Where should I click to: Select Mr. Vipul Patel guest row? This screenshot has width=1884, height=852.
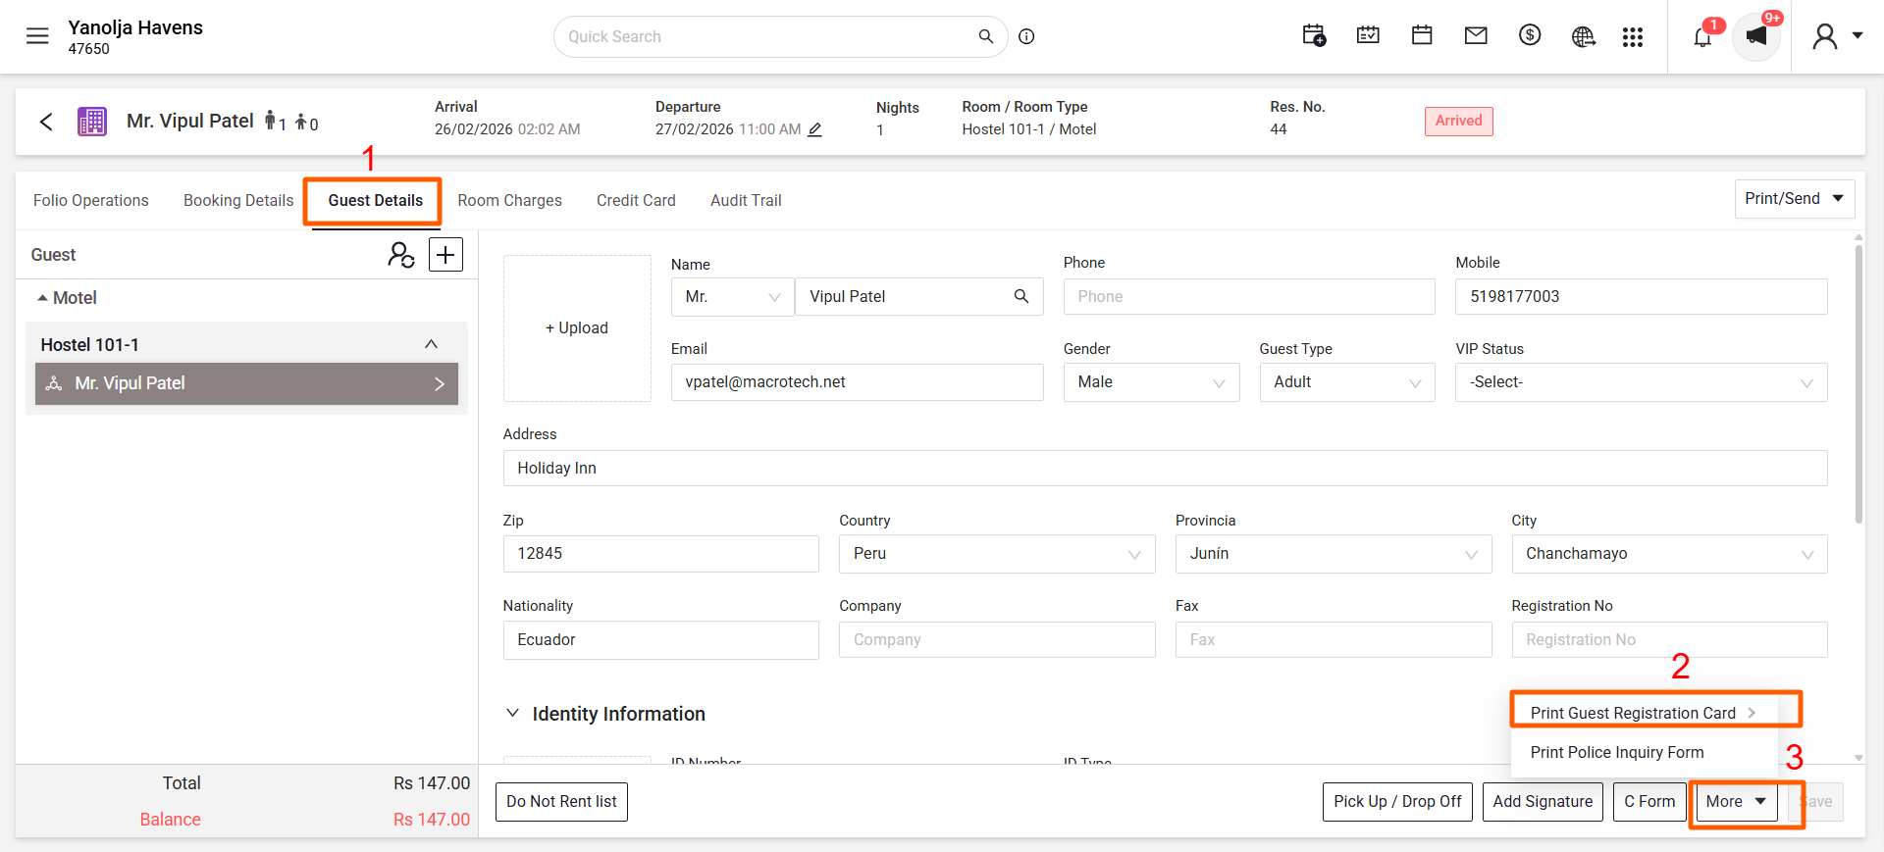click(x=246, y=384)
